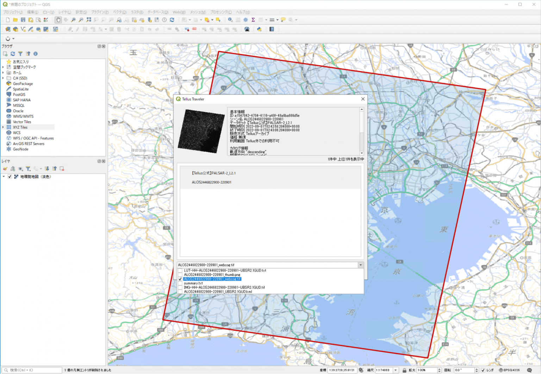
Task: Check ALOS2446822900-220901_thumb.png file
Action: [x=180, y=275]
